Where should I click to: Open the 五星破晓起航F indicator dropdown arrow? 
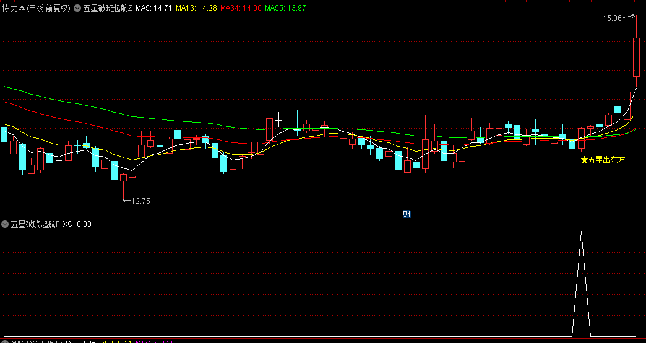[x=5, y=224]
